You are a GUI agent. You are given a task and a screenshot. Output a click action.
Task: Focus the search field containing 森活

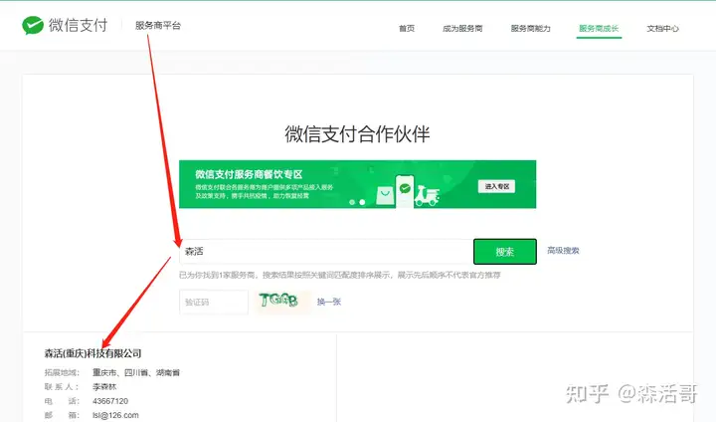point(326,252)
